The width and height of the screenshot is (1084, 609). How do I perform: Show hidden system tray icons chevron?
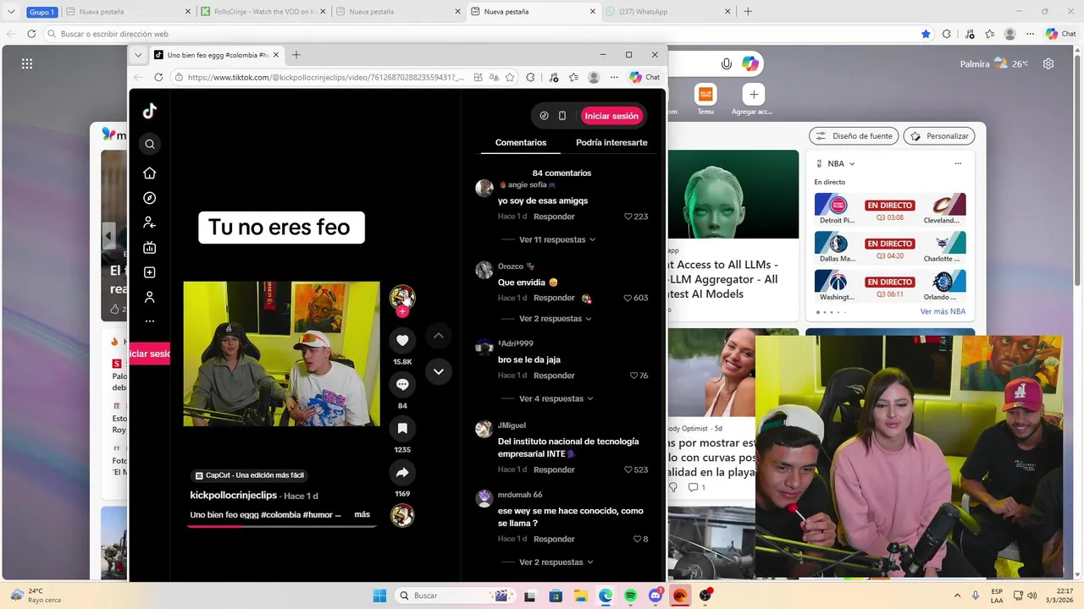[x=957, y=595]
